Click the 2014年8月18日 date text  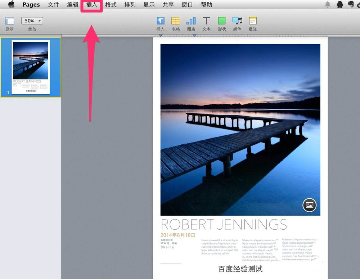178,235
